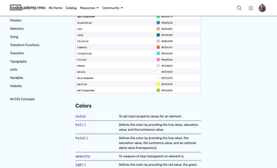This screenshot has height=168, width=277.
Task: Click the yellowgreen color swatch
Action: pyautogui.click(x=158, y=90)
